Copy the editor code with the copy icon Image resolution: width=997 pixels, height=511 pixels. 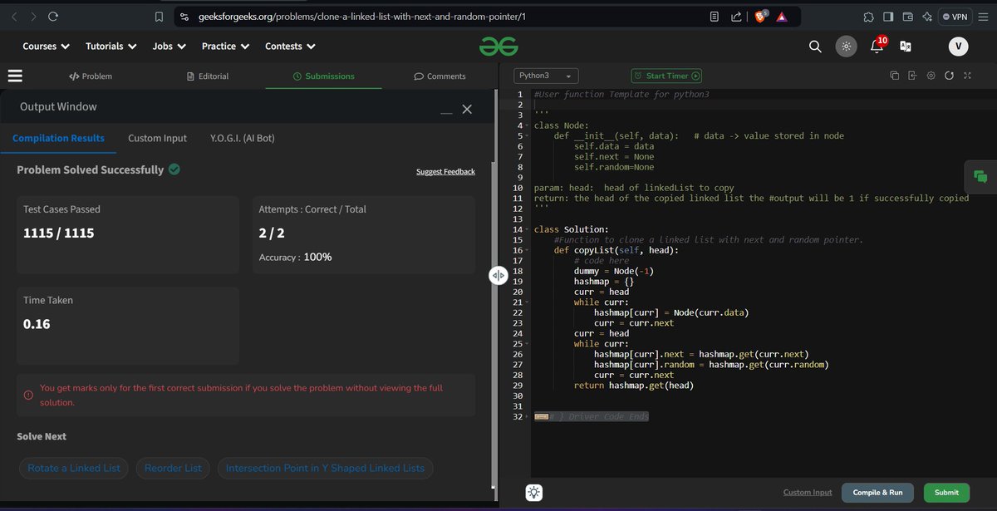tap(894, 76)
